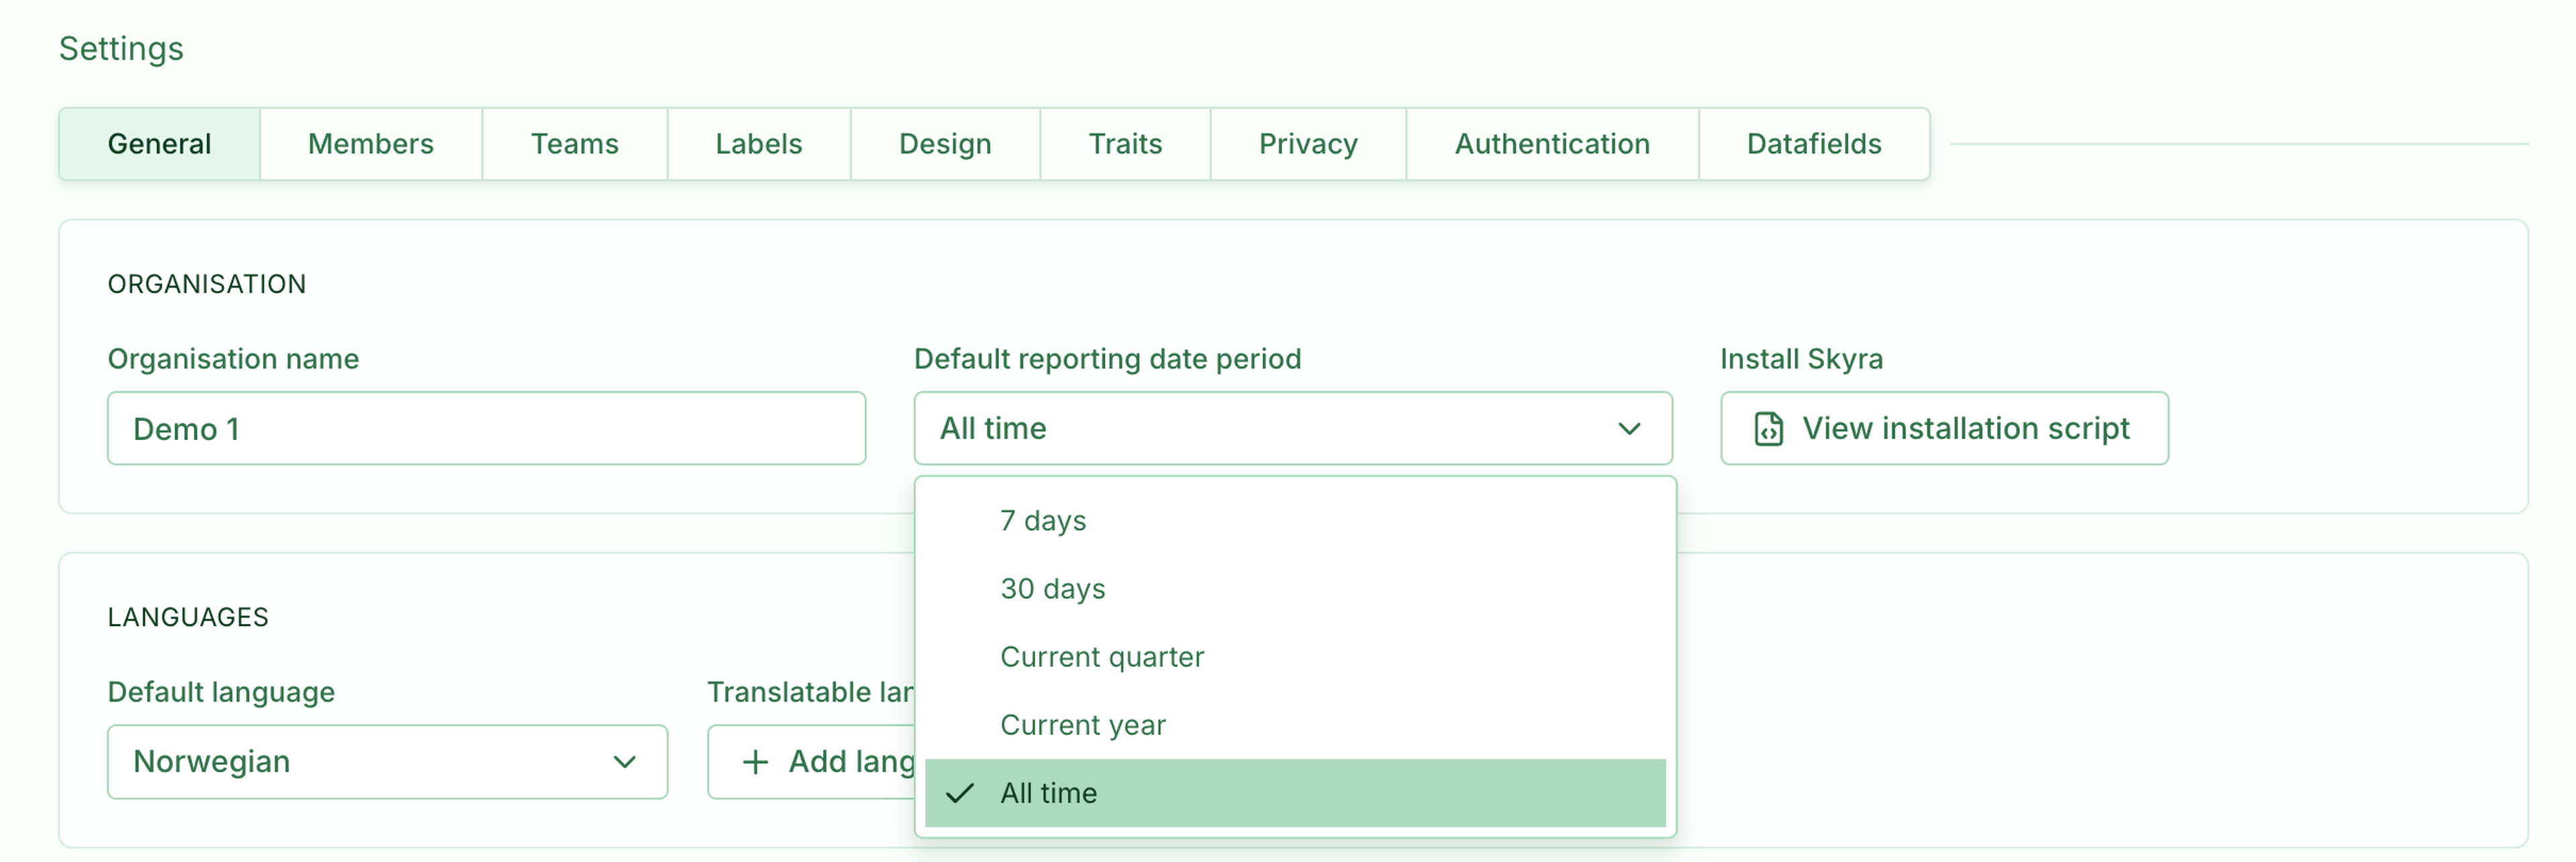Screen dimensions: 2576x862
Task: Click the chevron on the All time dropdown
Action: 1629,429
